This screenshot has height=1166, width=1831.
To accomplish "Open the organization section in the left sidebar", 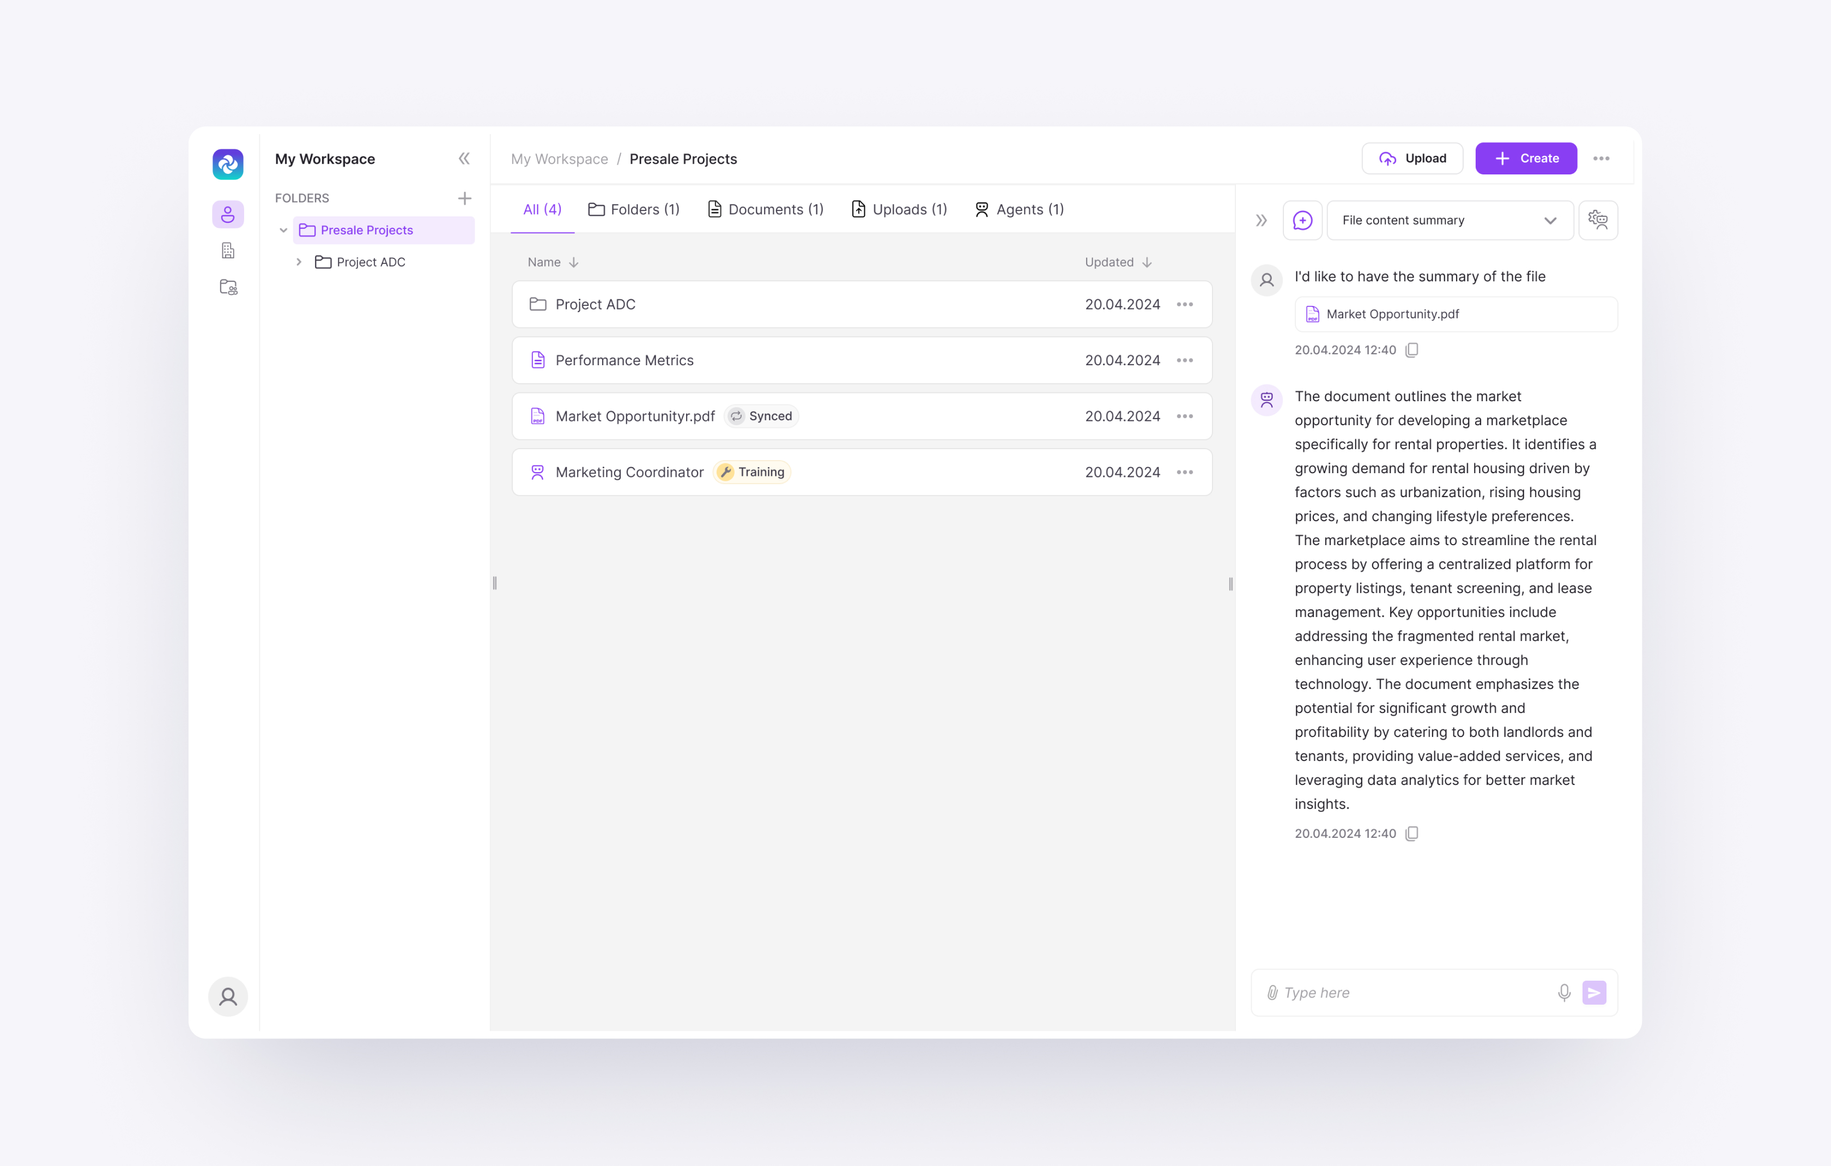I will tap(227, 250).
